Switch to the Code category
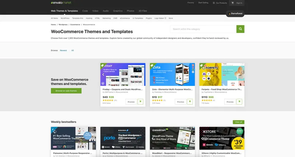The width and height of the screenshot is (295, 157). [x=85, y=11]
